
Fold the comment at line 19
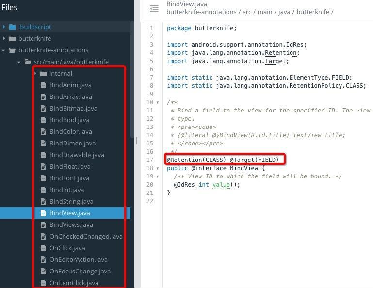[x=158, y=176]
